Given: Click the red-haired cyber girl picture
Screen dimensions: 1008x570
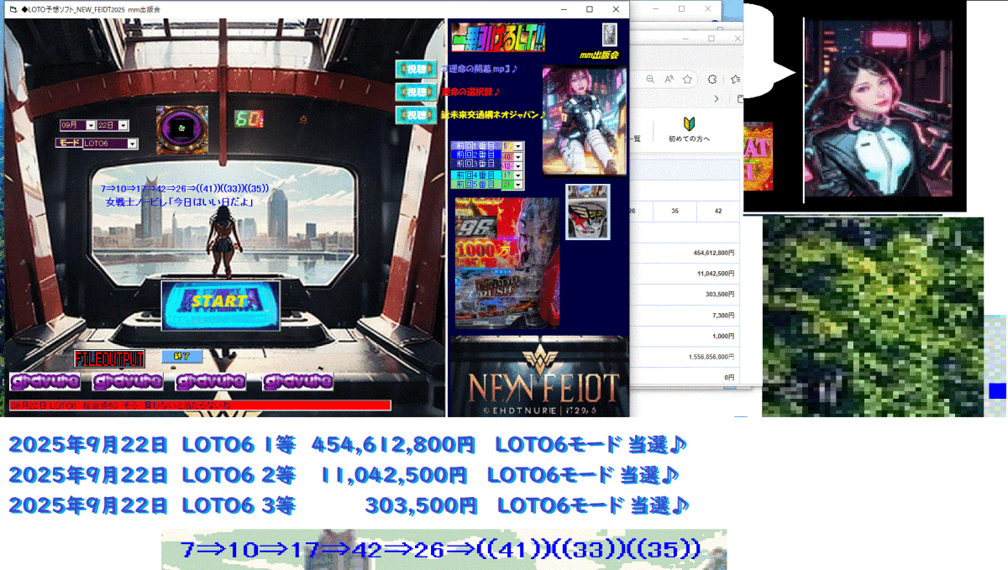Looking at the screenshot, I should (x=584, y=121).
